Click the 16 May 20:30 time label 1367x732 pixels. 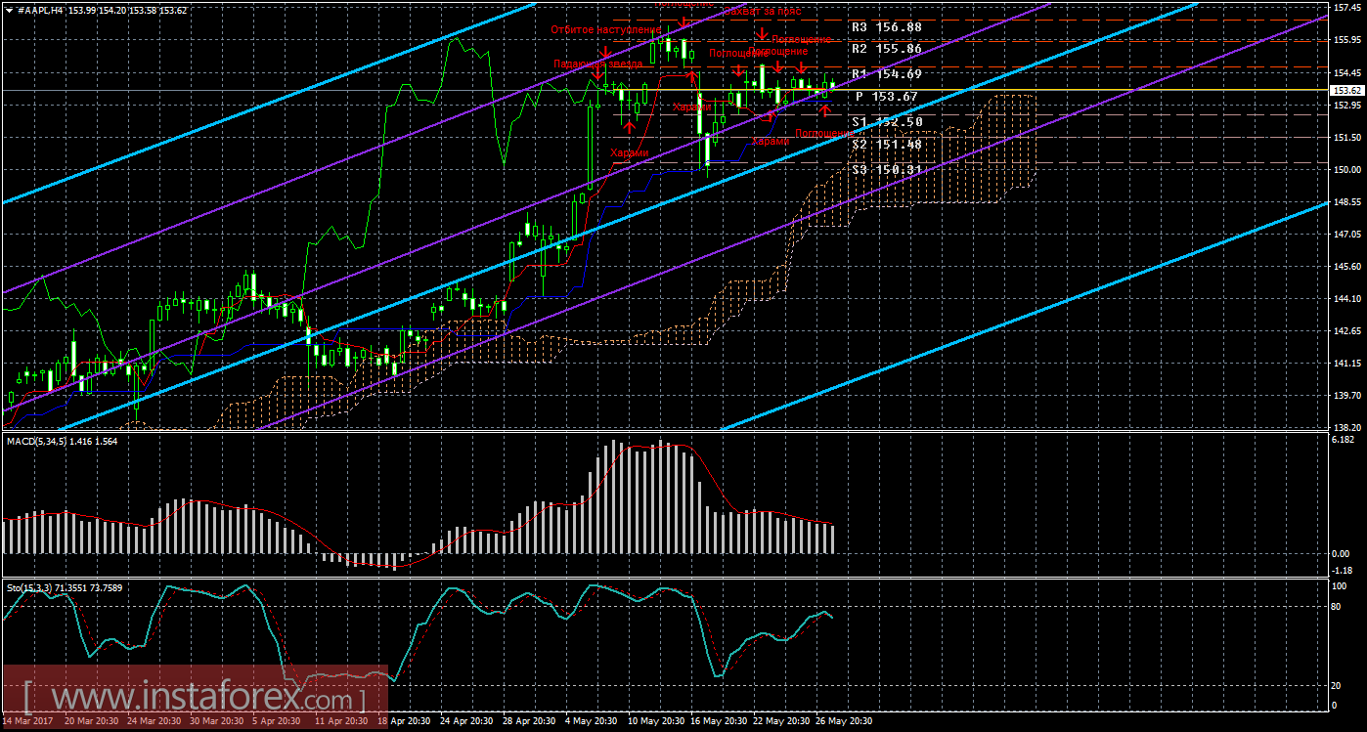[x=718, y=721]
